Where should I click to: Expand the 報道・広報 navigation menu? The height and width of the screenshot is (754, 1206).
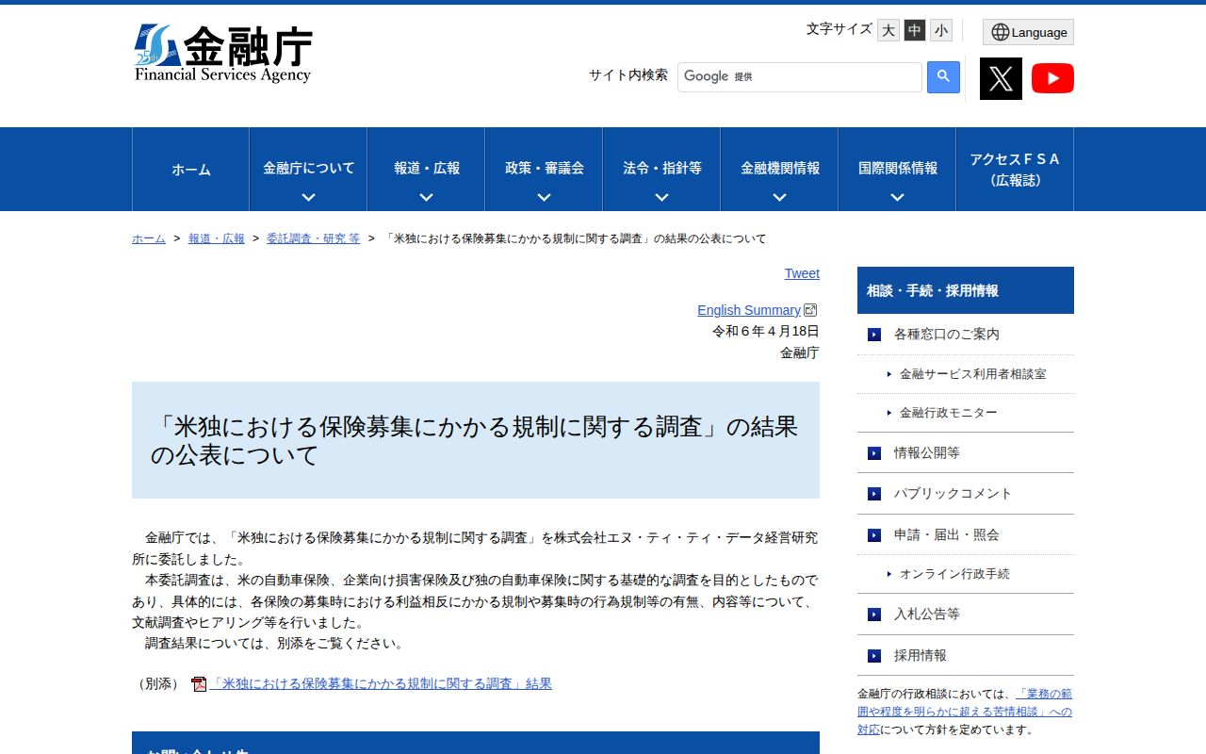coord(425,169)
